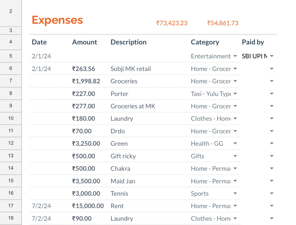Open Category dropdown for Groceries at MK
296x225 pixels.
(x=235, y=106)
